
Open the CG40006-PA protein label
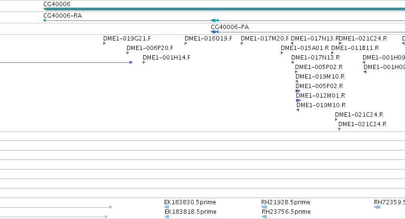click(x=230, y=27)
